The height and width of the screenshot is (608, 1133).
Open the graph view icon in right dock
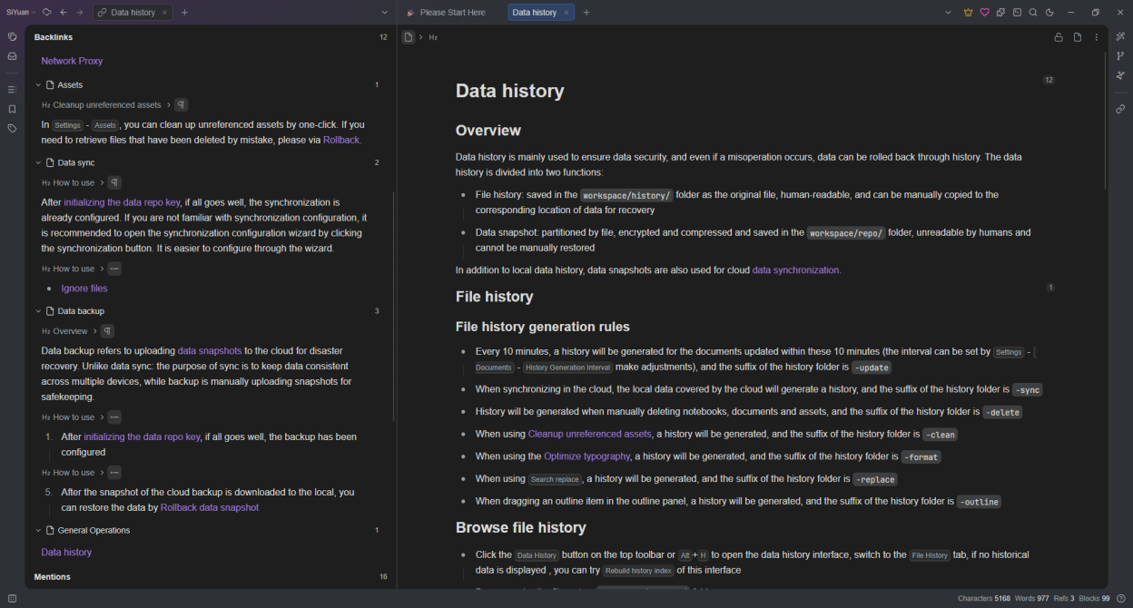coord(1120,56)
